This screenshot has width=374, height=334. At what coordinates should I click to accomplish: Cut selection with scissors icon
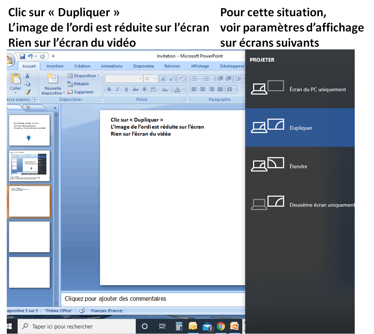[x=27, y=76]
